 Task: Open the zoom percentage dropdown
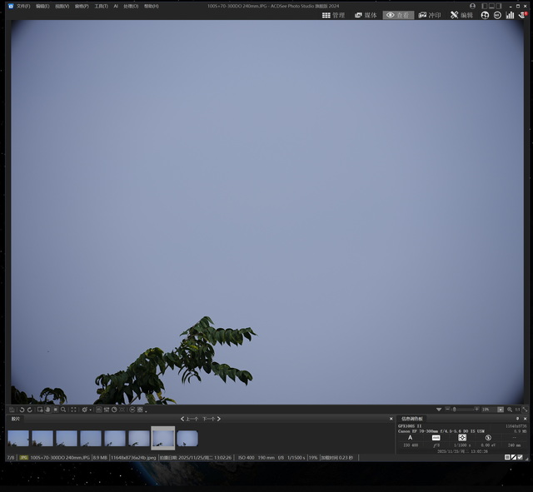[x=486, y=410]
